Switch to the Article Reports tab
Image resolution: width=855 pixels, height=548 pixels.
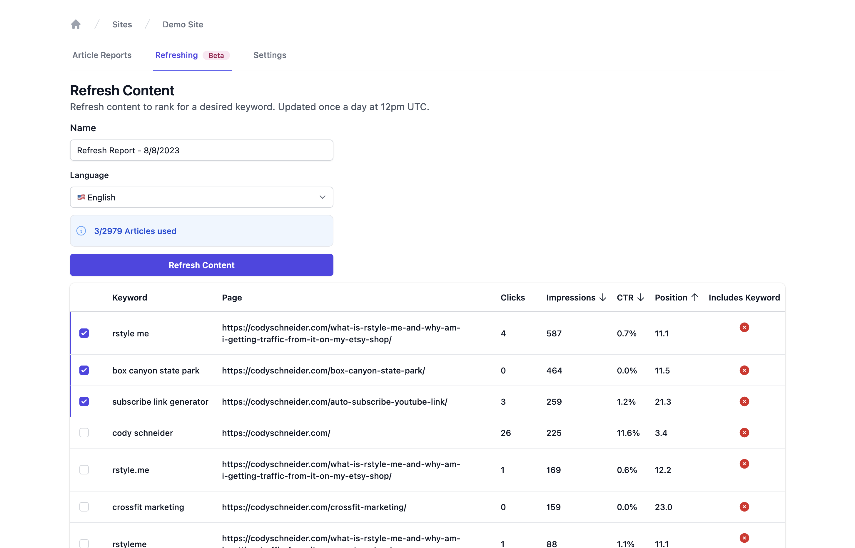[x=102, y=55]
